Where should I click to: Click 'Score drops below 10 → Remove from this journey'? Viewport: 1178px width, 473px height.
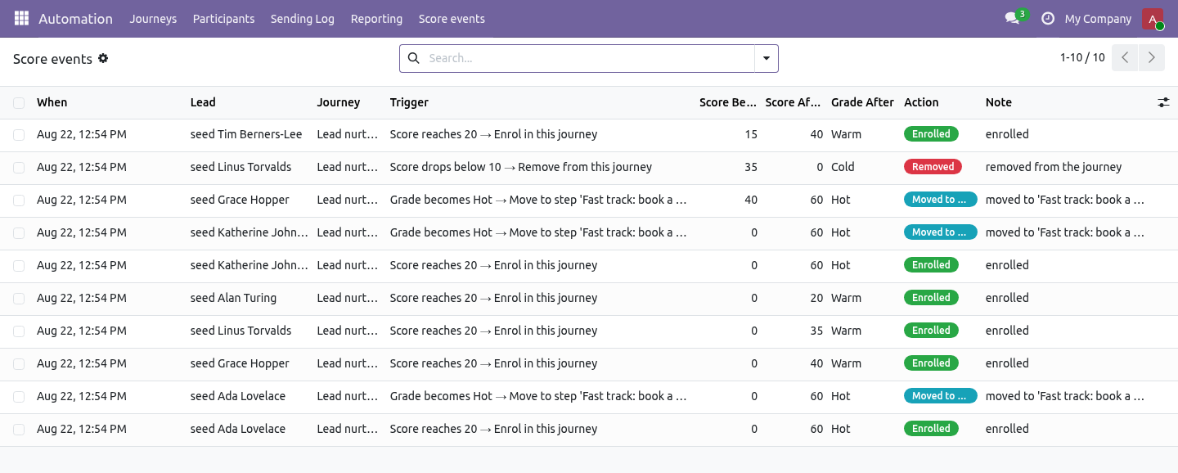click(521, 167)
